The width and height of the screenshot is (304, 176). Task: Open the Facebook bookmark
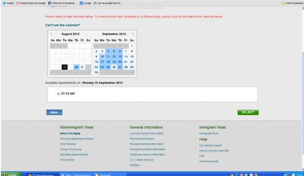point(62,3)
